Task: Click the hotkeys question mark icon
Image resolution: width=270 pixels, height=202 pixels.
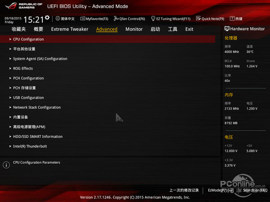Action: click(x=232, y=18)
